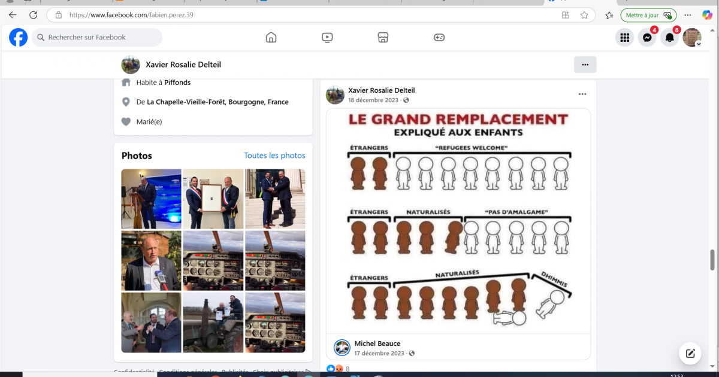
Task: Open Messenger chats icon
Action: point(647,38)
